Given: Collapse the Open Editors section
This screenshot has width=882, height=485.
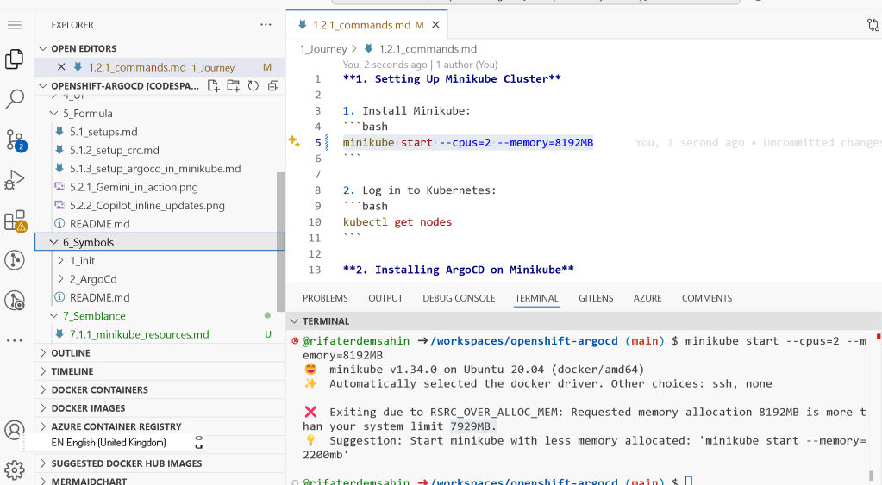Looking at the screenshot, I should pos(43,48).
